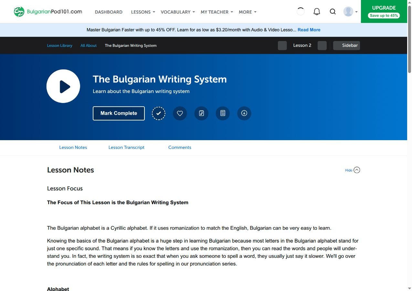Viewport: 412px width, 291px height.
Task: Expand the More menu
Action: [x=248, y=12]
